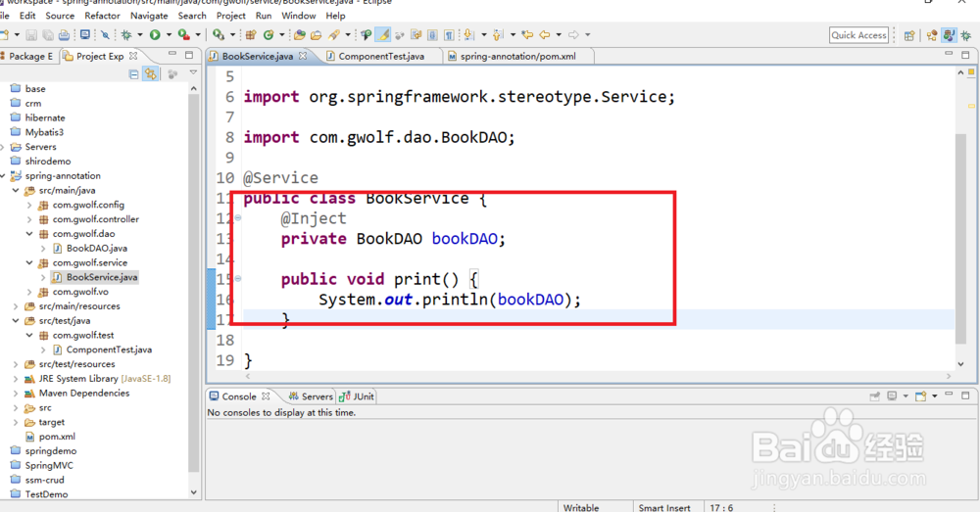
Task: Click Collapse All in Project Explorer
Action: point(133,74)
